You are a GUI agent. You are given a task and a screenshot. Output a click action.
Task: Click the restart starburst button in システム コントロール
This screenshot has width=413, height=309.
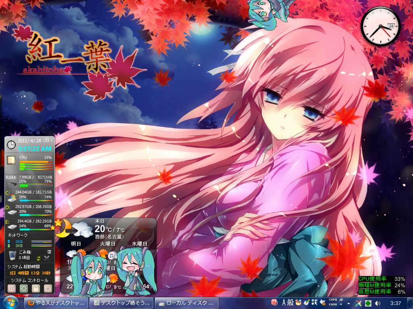point(24,288)
